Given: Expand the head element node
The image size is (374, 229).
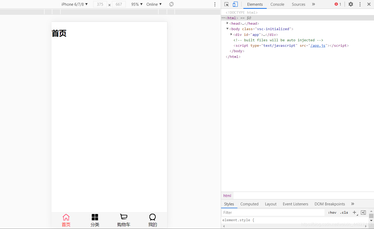Looking at the screenshot, I should [x=227, y=23].
